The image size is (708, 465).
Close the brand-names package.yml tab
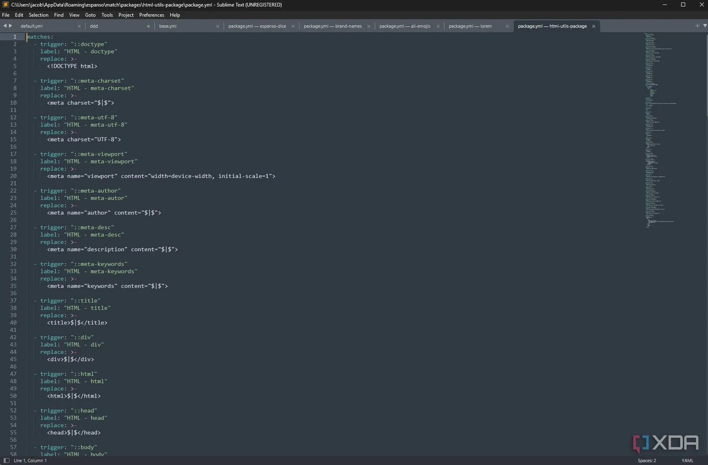[x=369, y=26]
